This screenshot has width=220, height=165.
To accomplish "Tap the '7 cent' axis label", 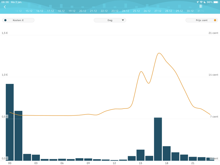I will point(214,117).
